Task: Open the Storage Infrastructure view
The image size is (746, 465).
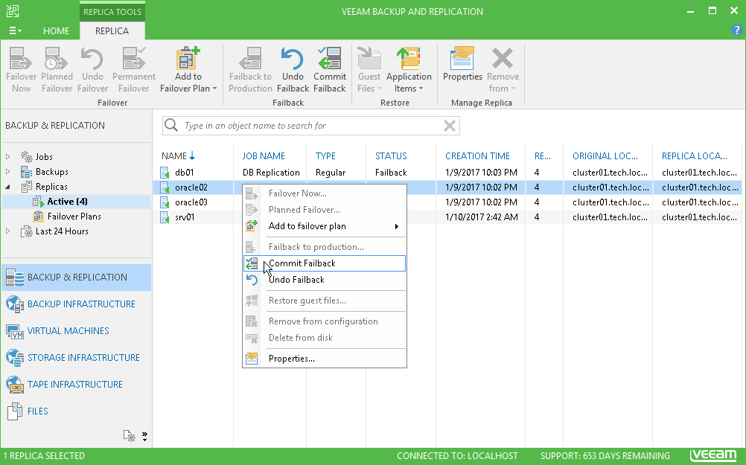Action: 77,358
